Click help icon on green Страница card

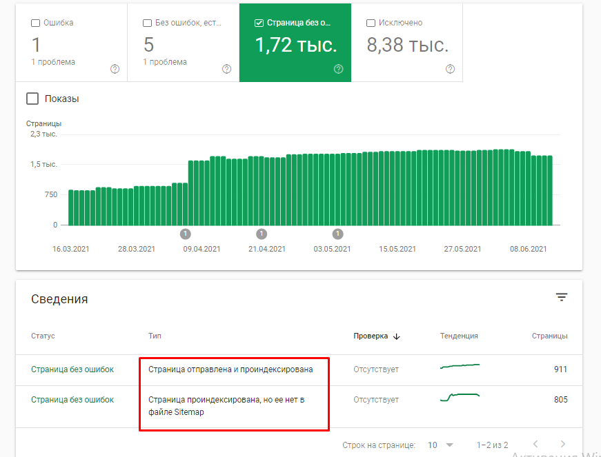[338, 69]
